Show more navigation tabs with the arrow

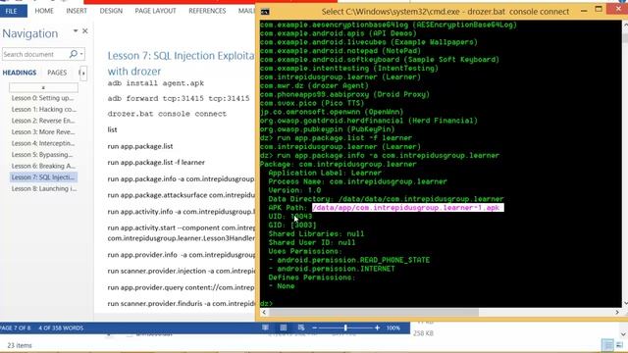(x=82, y=73)
